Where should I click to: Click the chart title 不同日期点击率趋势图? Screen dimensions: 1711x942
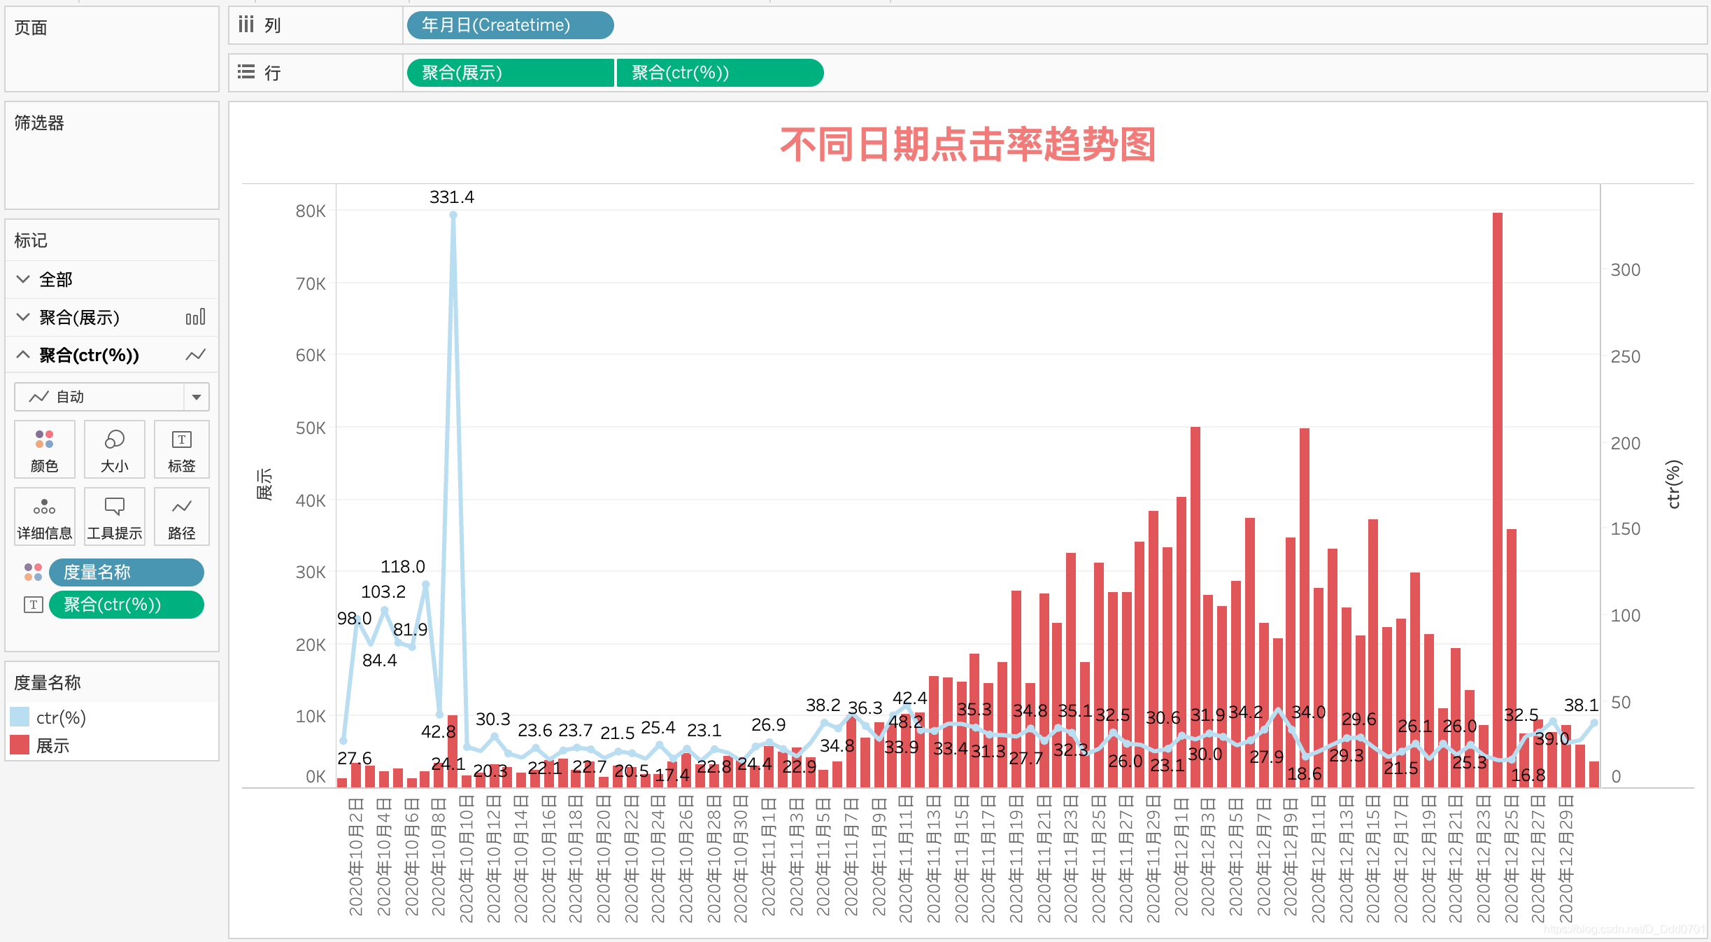click(968, 144)
